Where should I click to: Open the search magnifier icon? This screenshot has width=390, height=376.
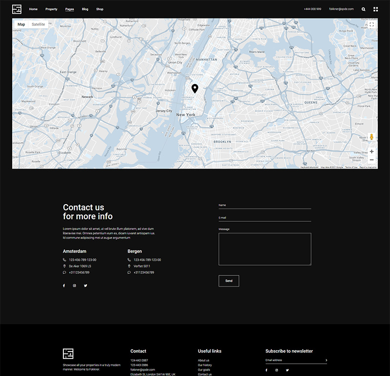364,9
